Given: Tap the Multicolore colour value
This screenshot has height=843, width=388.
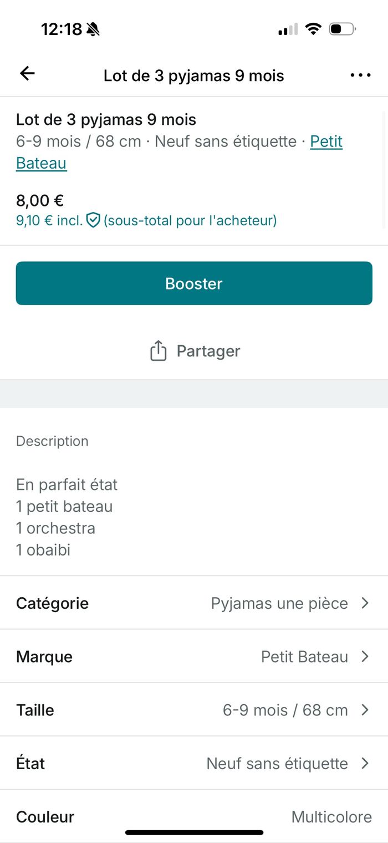Looking at the screenshot, I should [x=331, y=816].
